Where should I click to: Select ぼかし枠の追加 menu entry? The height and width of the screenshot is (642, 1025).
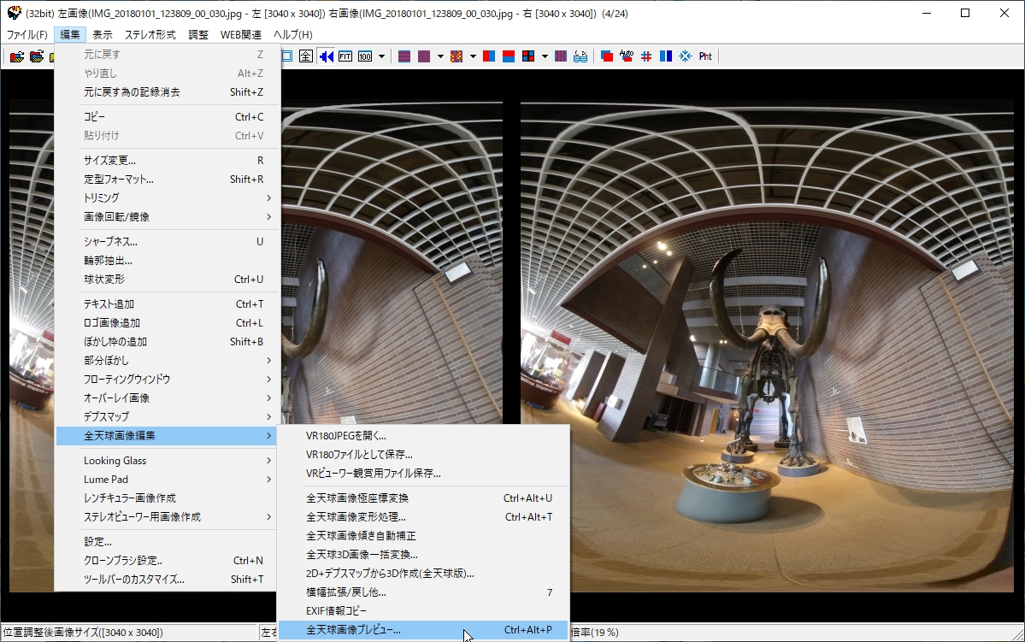168,342
